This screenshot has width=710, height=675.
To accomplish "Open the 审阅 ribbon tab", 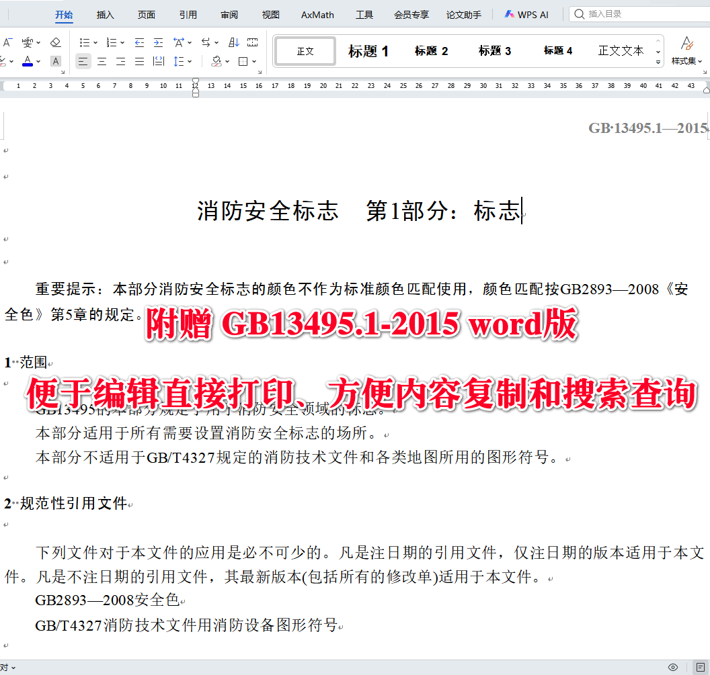I will tap(229, 14).
